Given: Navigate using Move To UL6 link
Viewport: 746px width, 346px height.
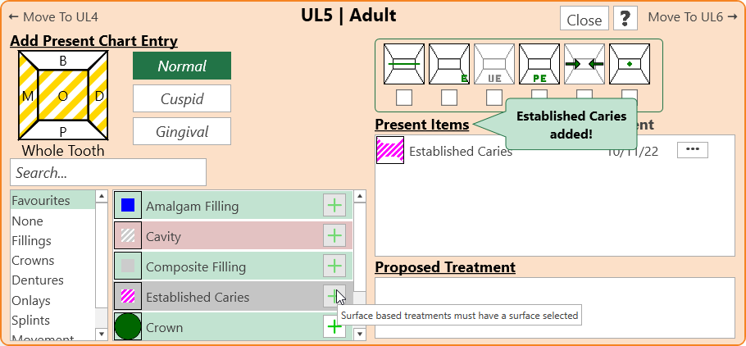Looking at the screenshot, I should click(x=693, y=16).
